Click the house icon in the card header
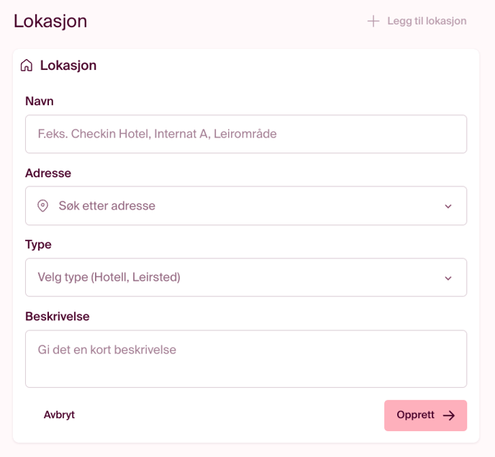Image resolution: width=495 pixels, height=457 pixels. click(27, 65)
